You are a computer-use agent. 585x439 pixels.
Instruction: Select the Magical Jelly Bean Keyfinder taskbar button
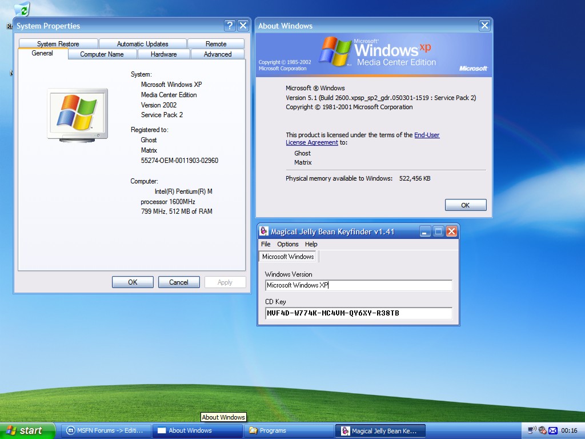(x=380, y=431)
